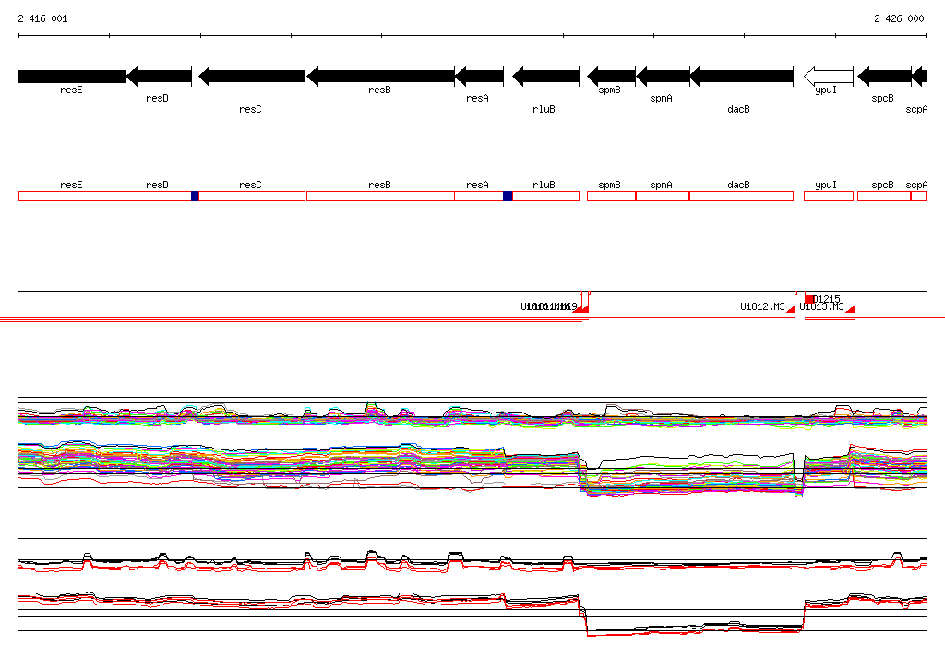This screenshot has width=945, height=659.
Task: Click the white ypuI gene arrow
Action: [x=828, y=76]
